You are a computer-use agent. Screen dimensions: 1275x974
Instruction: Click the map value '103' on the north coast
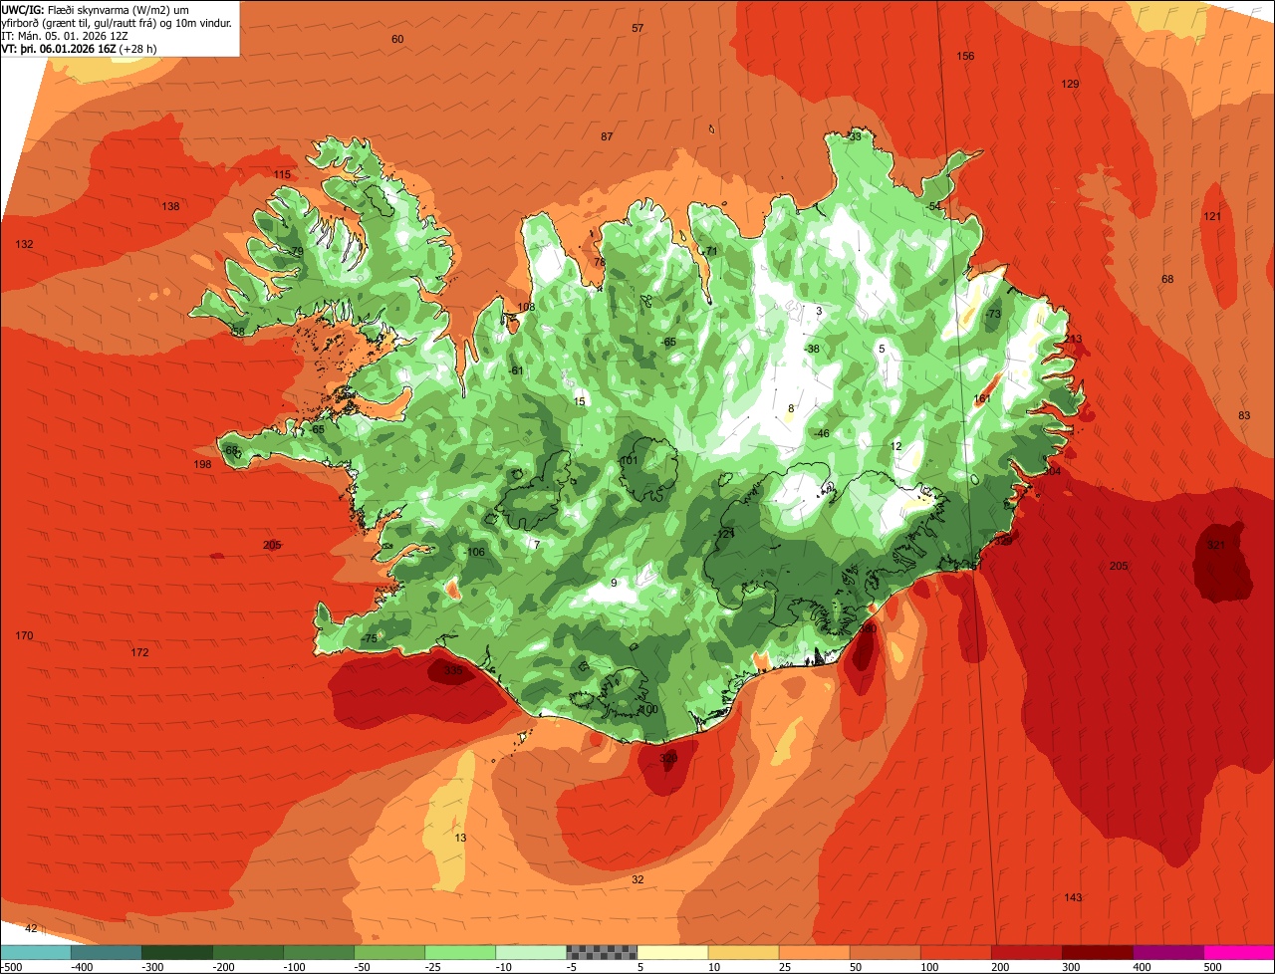[x=526, y=308]
